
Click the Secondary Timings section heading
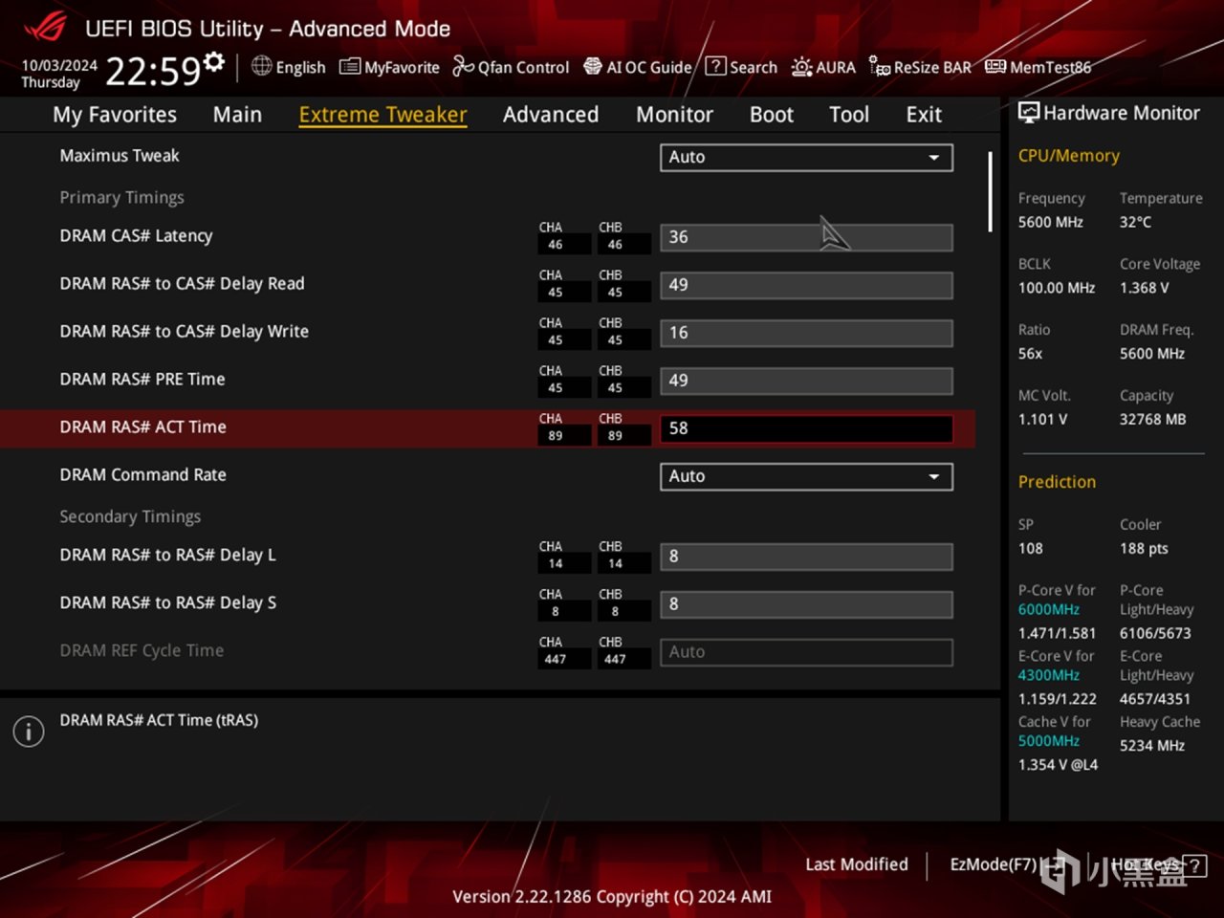click(130, 517)
